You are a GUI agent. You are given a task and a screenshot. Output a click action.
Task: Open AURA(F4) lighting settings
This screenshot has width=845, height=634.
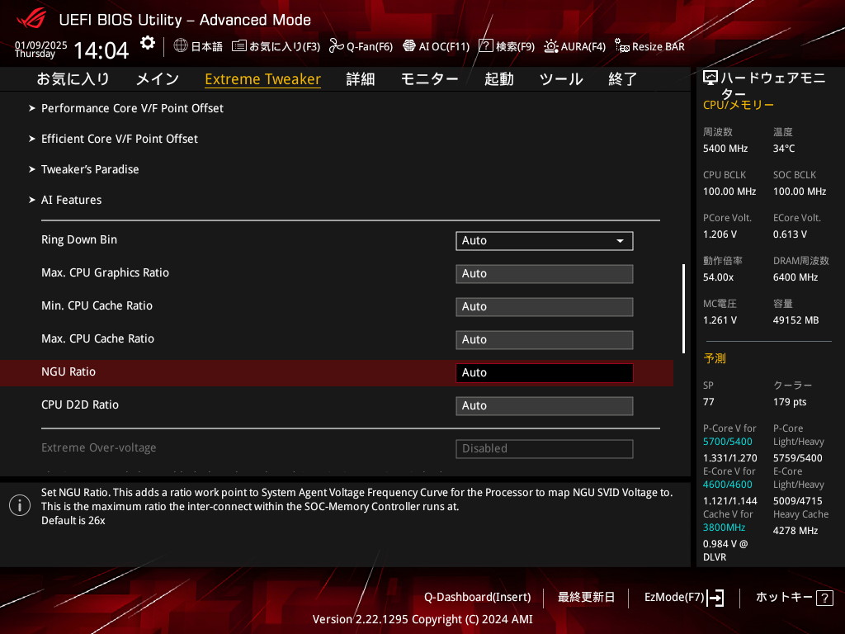point(551,46)
